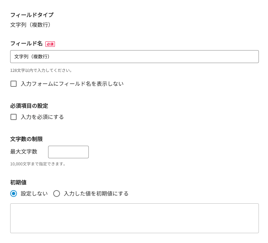The image size is (268, 243).
Task: Click the 10,000文字まで指定できます hint text
Action: click(x=38, y=164)
